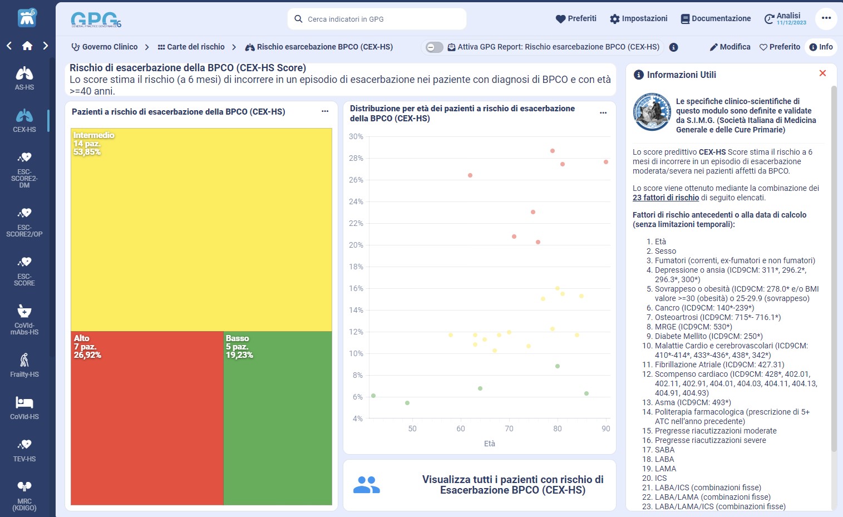This screenshot has height=517, width=843.
Task: Open Documentazione from the top bar
Action: point(716,19)
